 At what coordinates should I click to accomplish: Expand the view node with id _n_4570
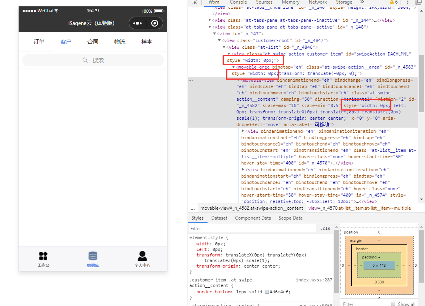point(243,131)
